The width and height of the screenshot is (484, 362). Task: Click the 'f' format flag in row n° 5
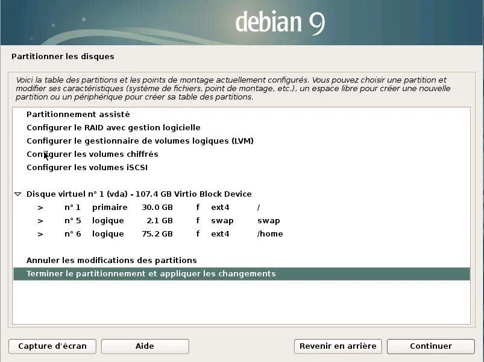click(198, 221)
